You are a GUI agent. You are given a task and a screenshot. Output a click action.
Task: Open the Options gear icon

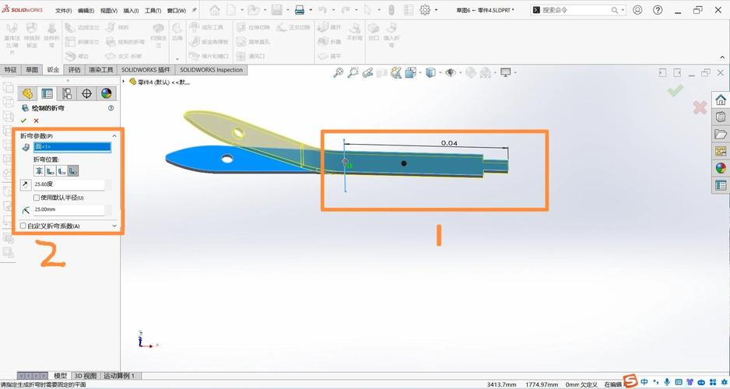[425, 10]
